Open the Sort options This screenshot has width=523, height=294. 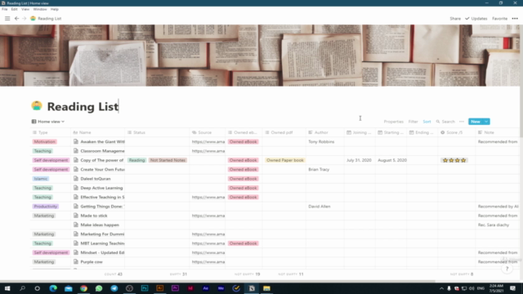pos(427,122)
